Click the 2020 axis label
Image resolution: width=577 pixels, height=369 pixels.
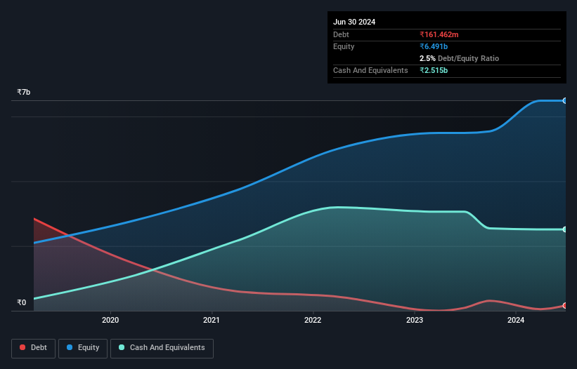[x=110, y=320]
